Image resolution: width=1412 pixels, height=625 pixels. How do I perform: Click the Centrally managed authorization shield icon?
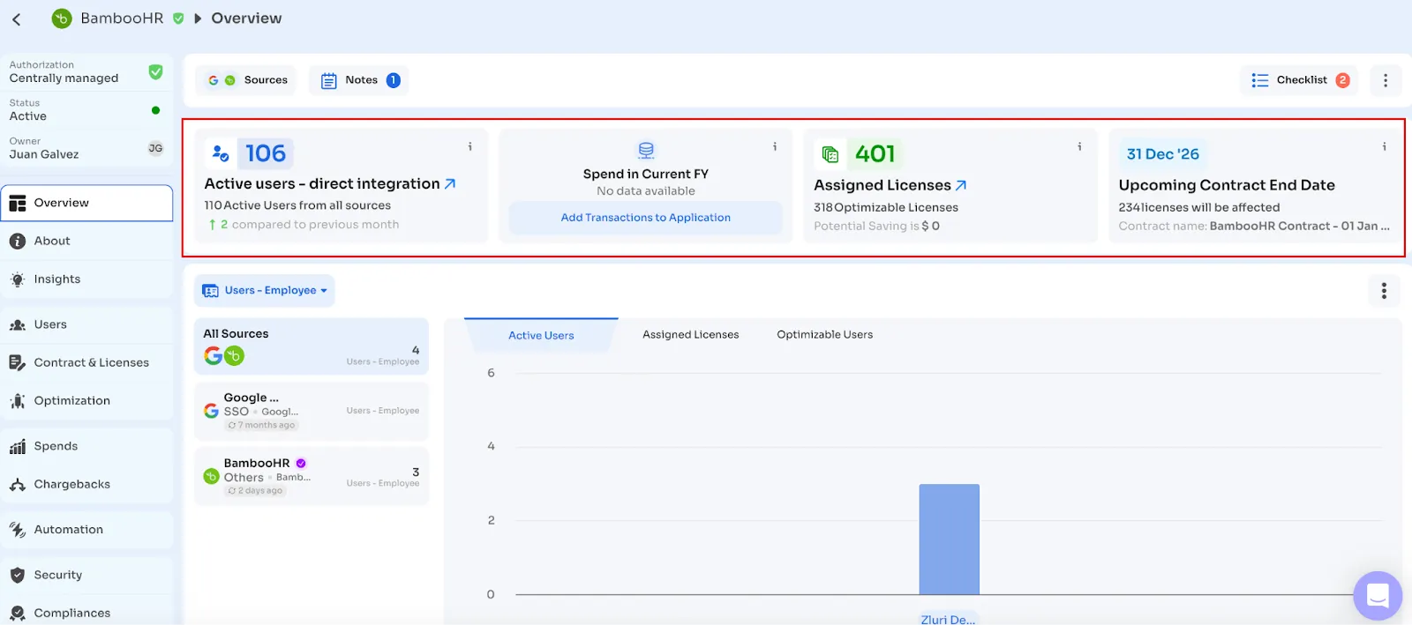click(155, 71)
